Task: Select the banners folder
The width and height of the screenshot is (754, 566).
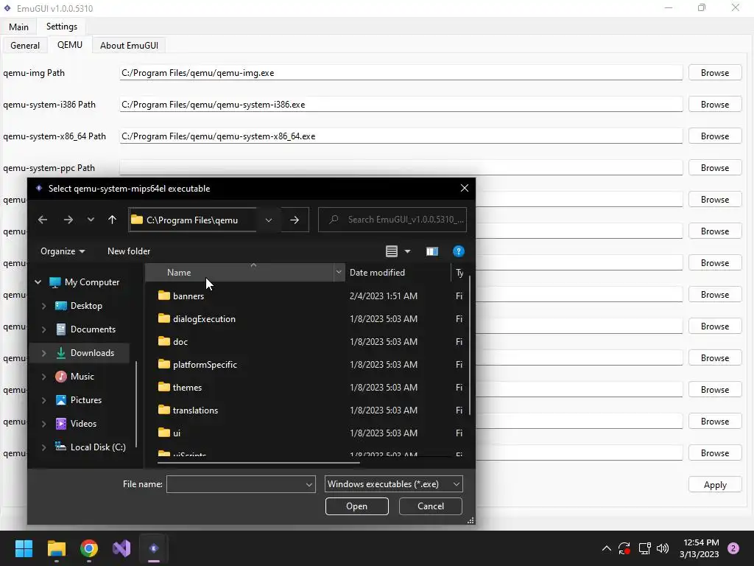Action: [181, 296]
